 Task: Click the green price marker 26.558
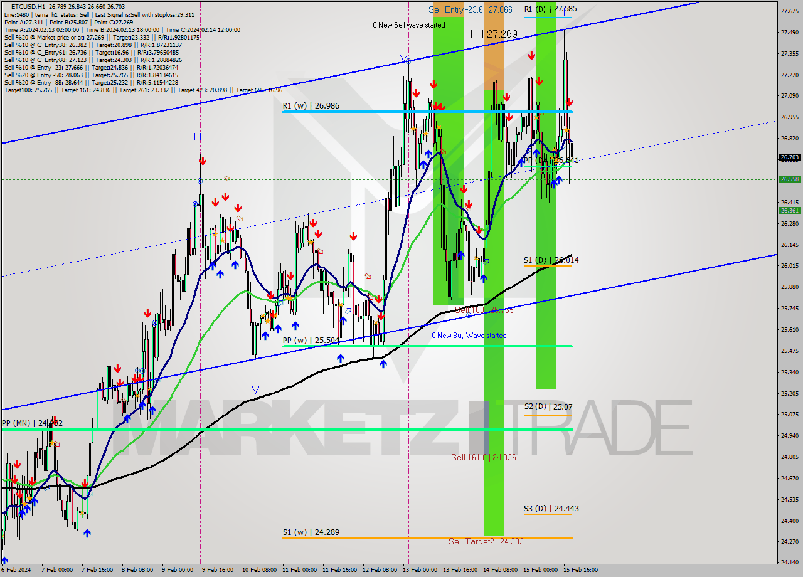coord(790,179)
